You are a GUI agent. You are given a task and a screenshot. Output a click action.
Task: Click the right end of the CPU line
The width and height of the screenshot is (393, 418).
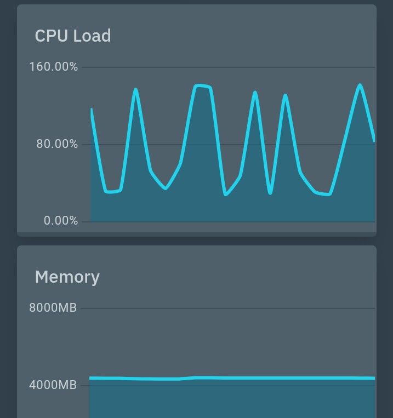(374, 141)
